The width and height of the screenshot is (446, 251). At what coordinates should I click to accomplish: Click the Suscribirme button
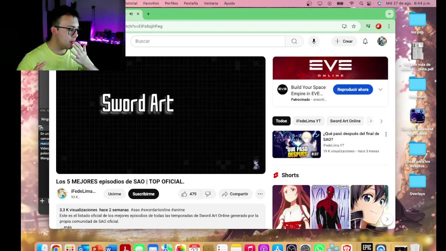[144, 194]
